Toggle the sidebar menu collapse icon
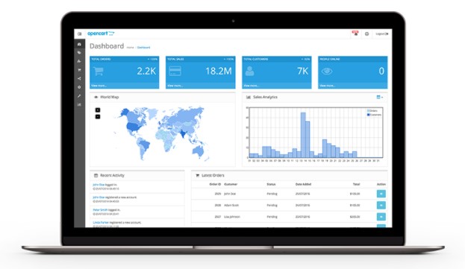The image size is (465, 269). pos(79,34)
